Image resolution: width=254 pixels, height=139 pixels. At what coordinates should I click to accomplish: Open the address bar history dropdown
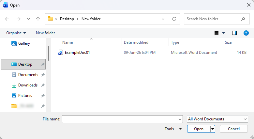tap(163, 19)
